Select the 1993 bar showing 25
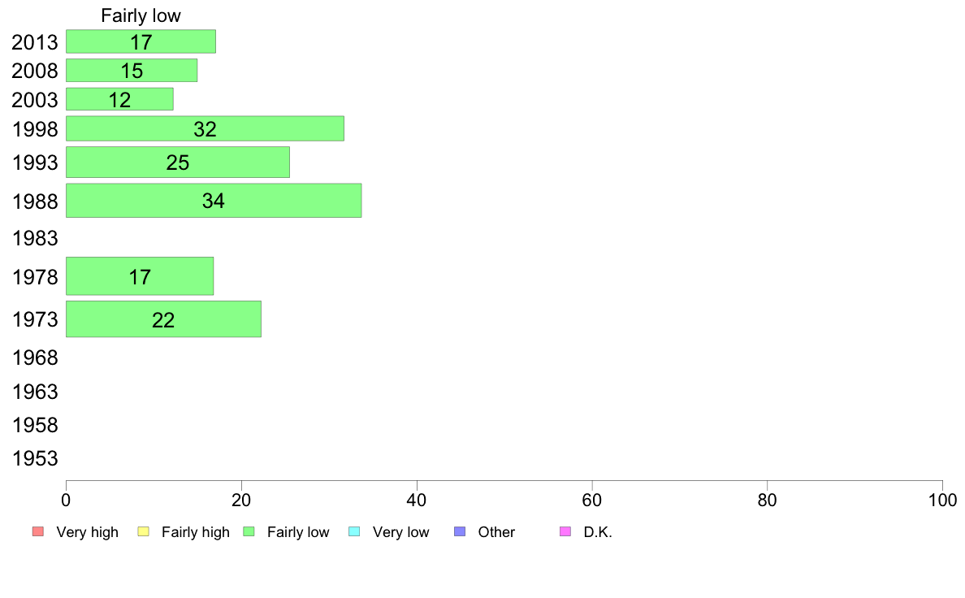Image resolution: width=965 pixels, height=598 pixels. click(x=178, y=162)
